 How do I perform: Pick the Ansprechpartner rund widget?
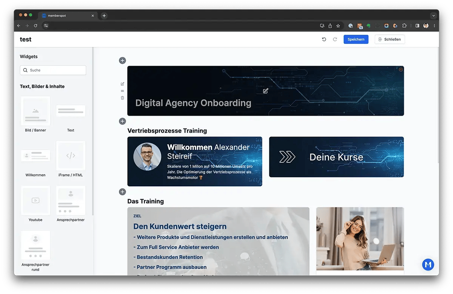[35, 251]
